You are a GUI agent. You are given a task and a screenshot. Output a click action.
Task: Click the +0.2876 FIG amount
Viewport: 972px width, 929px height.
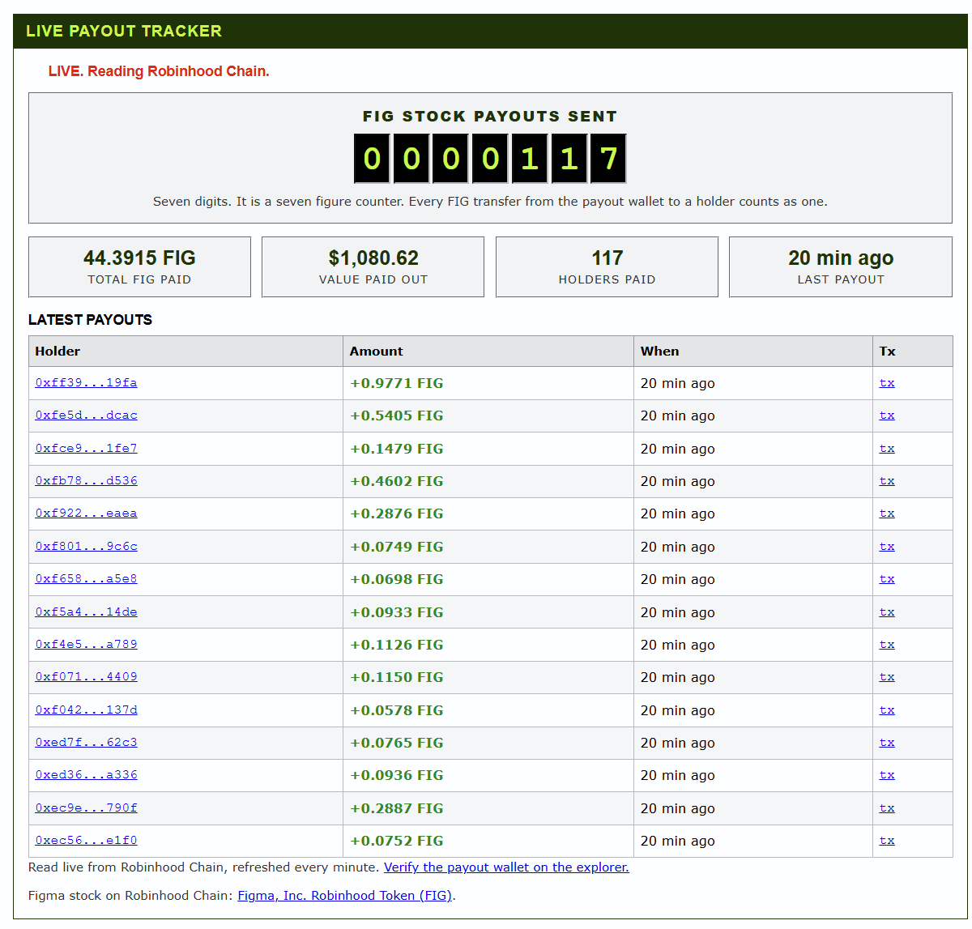pyautogui.click(x=397, y=514)
